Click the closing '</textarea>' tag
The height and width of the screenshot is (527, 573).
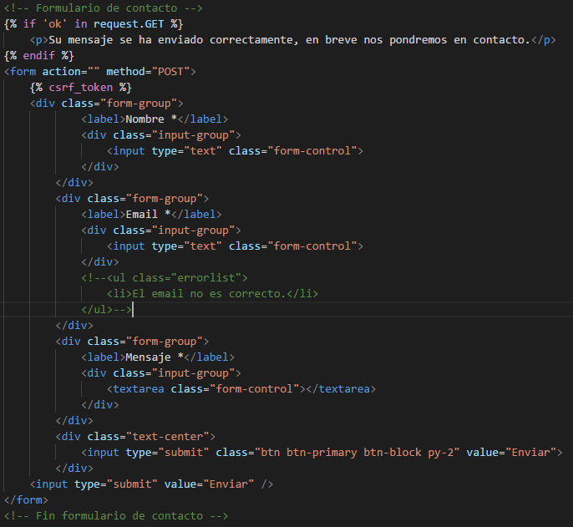click(341, 389)
